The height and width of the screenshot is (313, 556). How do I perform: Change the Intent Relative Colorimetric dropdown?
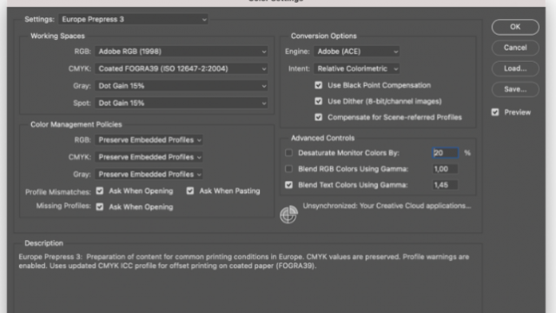point(356,69)
